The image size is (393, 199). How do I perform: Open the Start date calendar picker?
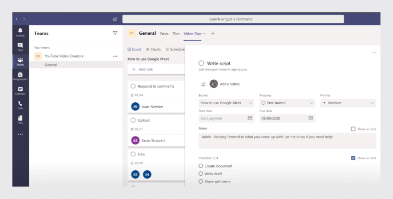250,118
